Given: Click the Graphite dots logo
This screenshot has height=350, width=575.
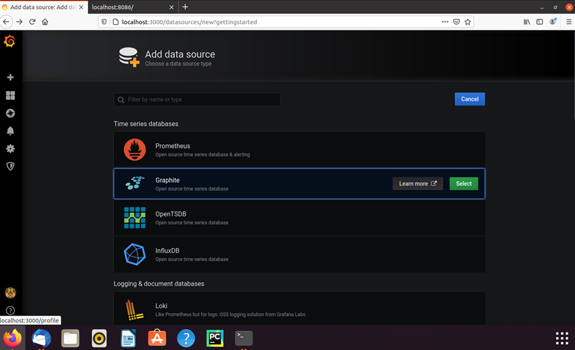Looking at the screenshot, I should [135, 183].
